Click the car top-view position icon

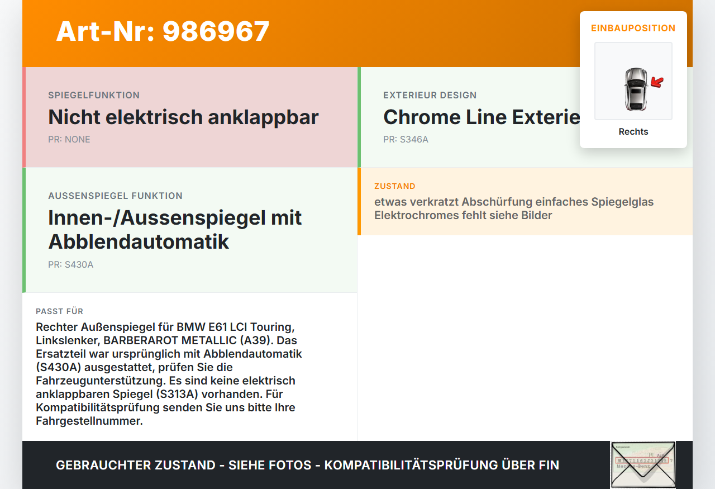tap(633, 80)
